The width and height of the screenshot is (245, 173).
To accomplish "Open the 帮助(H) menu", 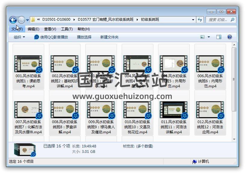I will click(x=84, y=29).
